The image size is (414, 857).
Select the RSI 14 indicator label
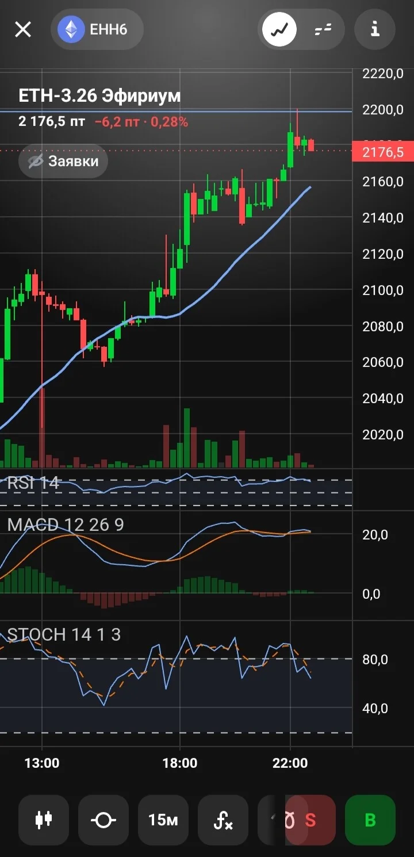33,483
